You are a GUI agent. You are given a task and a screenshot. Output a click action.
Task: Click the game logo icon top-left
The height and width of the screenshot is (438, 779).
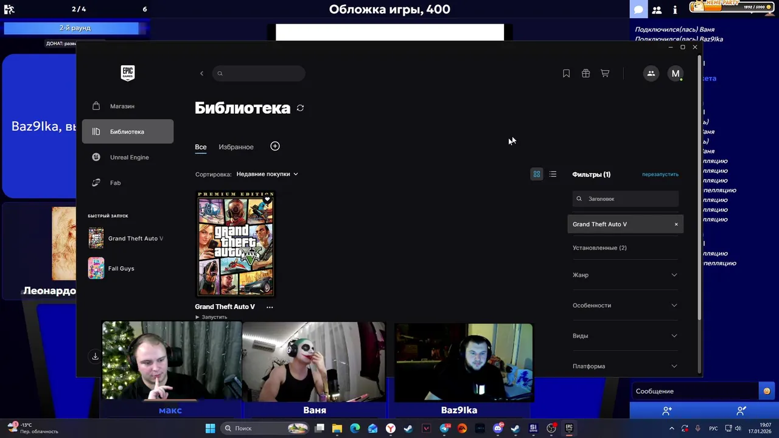[x=9, y=9]
